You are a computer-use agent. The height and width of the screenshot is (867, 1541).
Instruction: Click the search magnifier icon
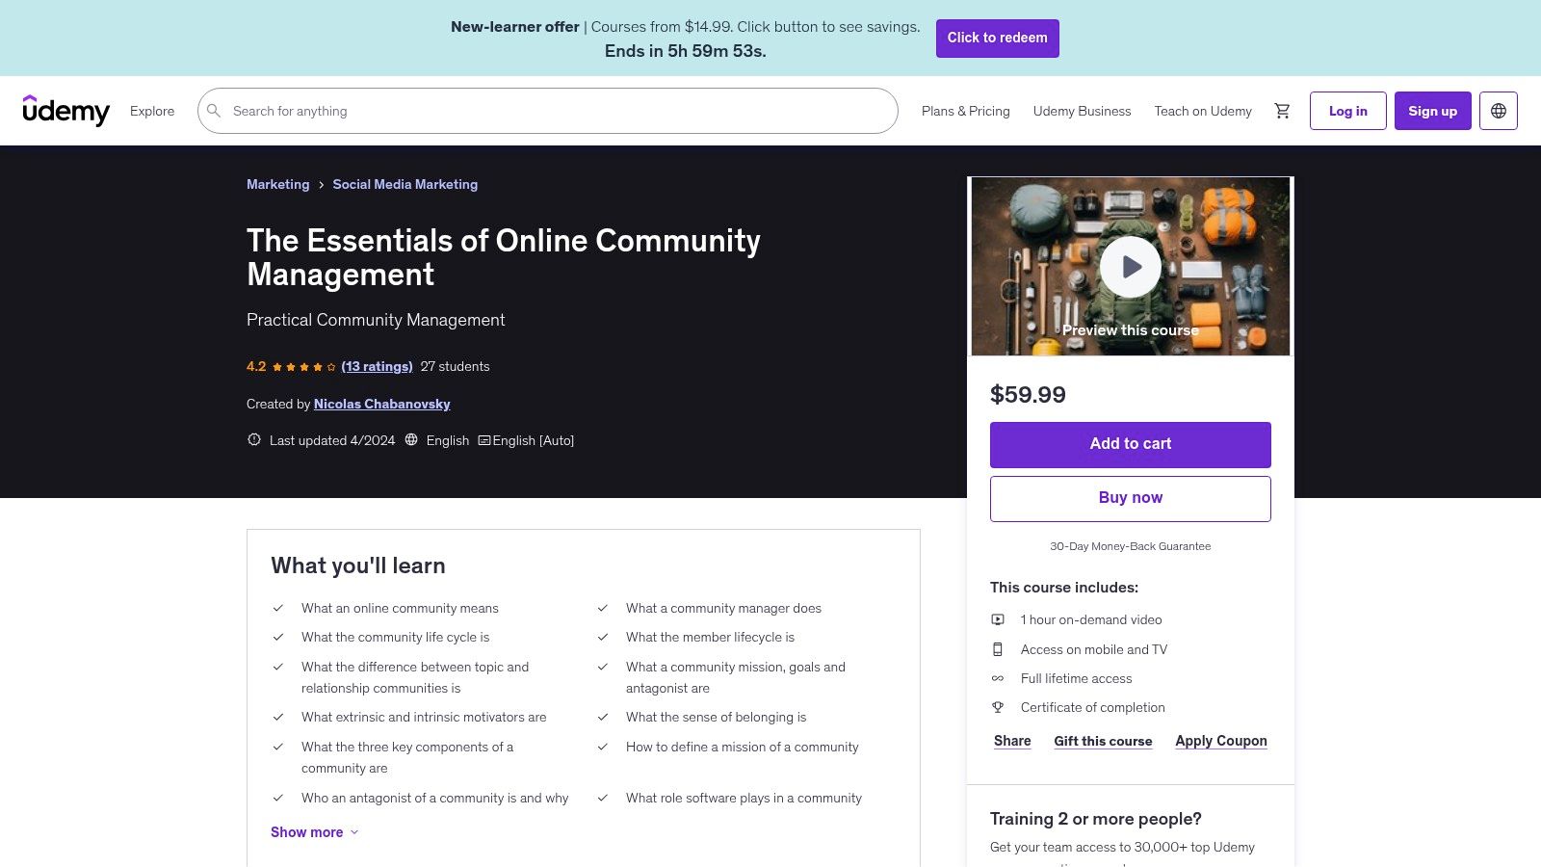coord(214,111)
